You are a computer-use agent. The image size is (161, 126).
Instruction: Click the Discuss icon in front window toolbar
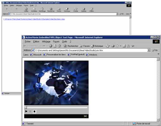pyautogui.click(x=124, y=46)
